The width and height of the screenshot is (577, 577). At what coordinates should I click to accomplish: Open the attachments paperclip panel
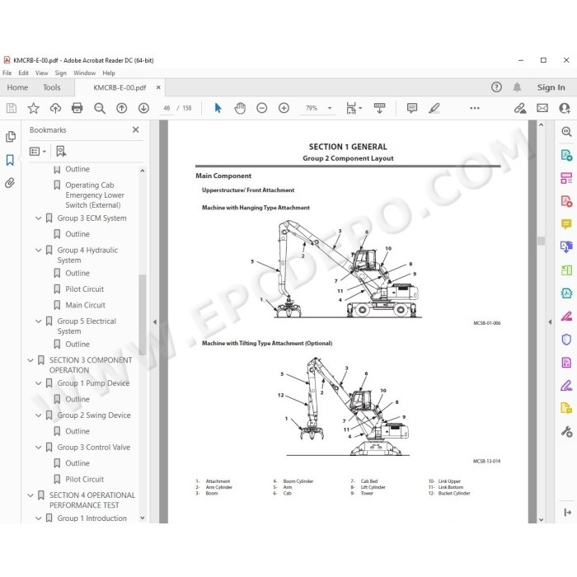click(10, 183)
